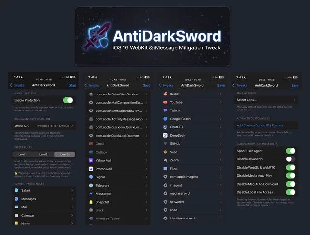310x235 pixels.
Task: Click the com.apple.MailCompositionSer... row text
Action: (x=119, y=102)
